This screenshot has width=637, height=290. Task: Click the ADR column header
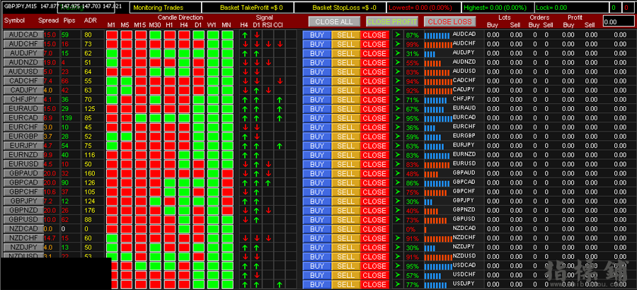tap(90, 21)
